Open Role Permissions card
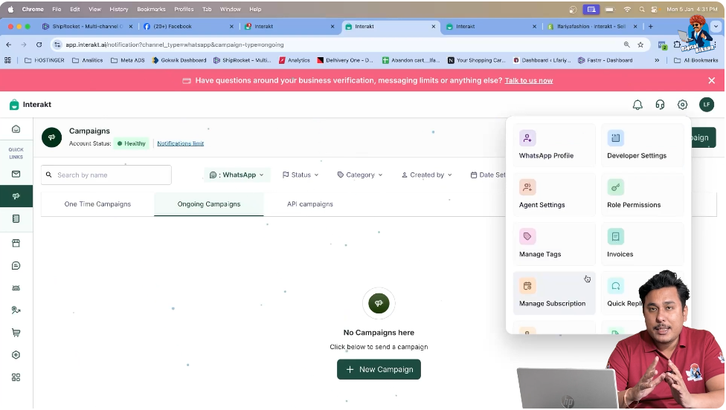 coord(642,195)
